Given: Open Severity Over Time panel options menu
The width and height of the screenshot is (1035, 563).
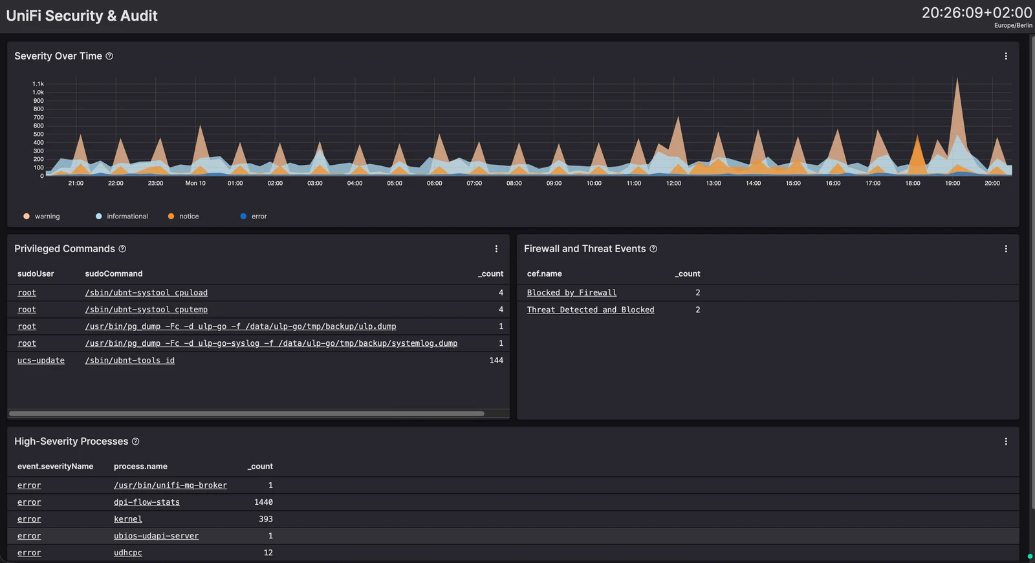Looking at the screenshot, I should click(x=1006, y=56).
